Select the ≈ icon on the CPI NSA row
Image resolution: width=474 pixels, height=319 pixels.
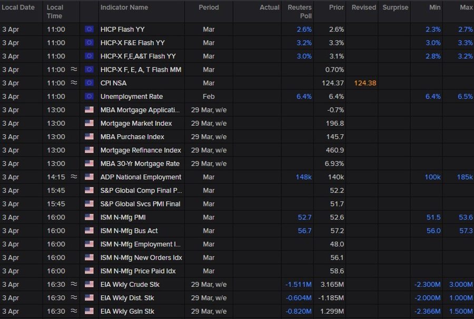pyautogui.click(x=75, y=83)
